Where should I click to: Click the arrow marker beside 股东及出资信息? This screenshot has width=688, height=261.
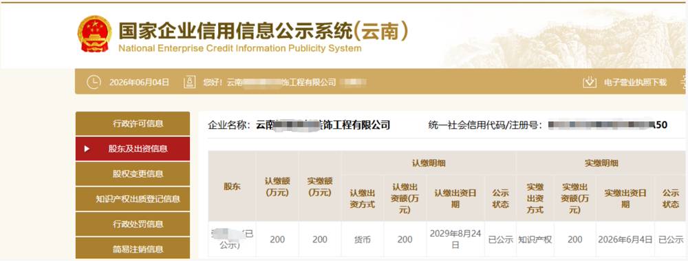coord(87,149)
